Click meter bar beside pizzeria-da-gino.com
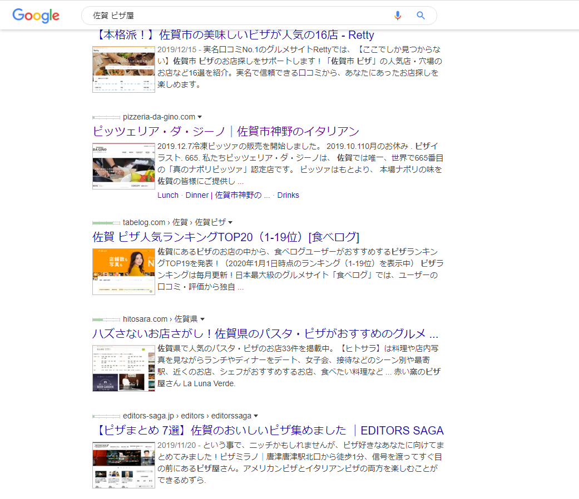 tap(106, 117)
